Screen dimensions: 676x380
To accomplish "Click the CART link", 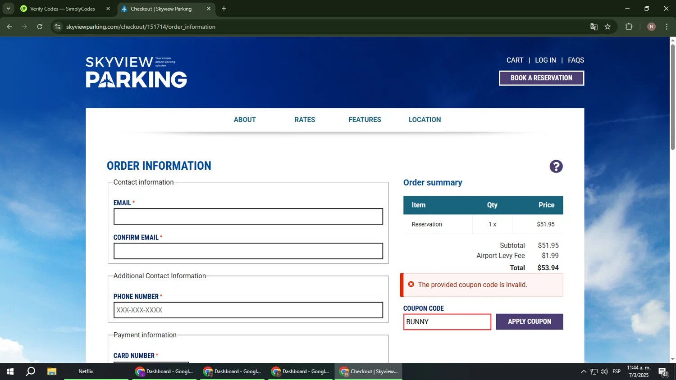I will pyautogui.click(x=515, y=60).
